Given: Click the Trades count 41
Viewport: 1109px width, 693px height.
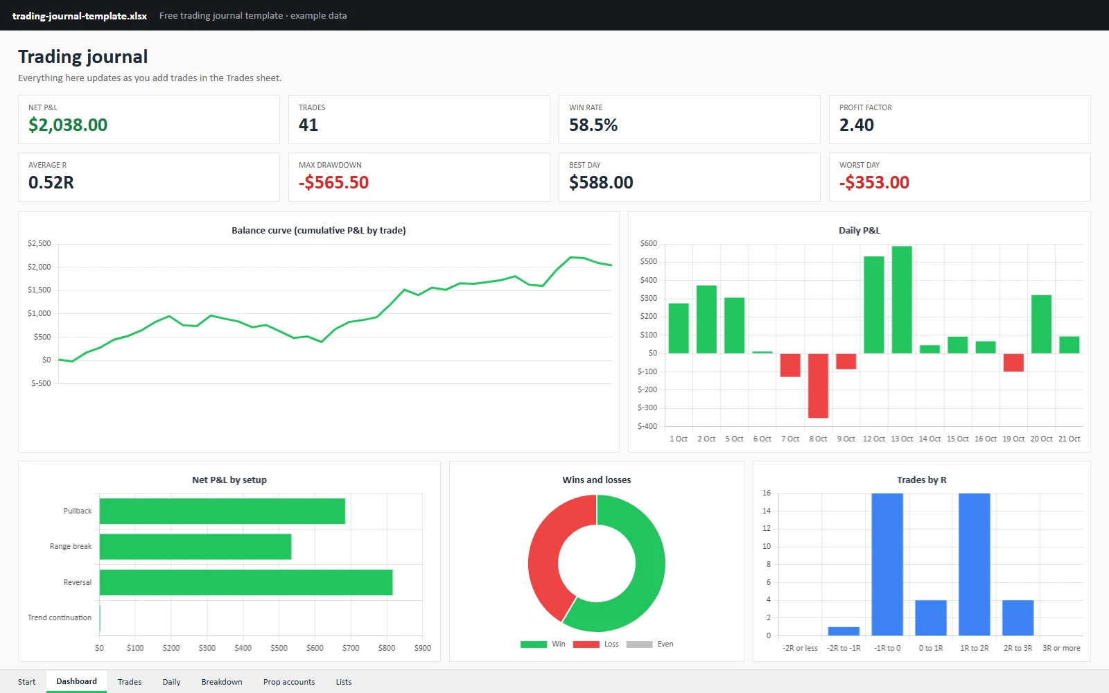Looking at the screenshot, I should click(308, 125).
